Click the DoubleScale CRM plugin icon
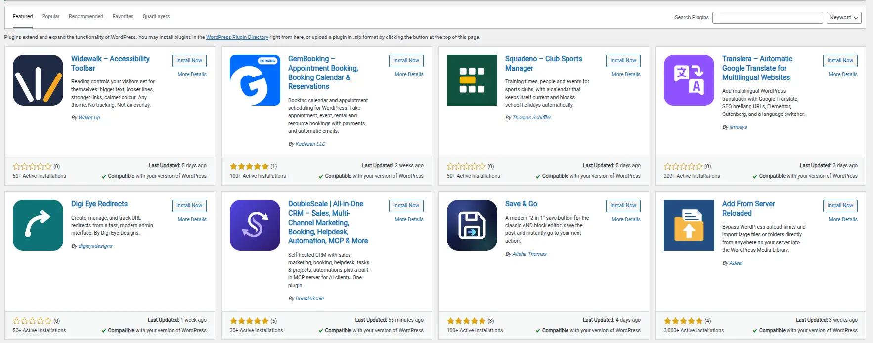The image size is (873, 343). coord(255,225)
